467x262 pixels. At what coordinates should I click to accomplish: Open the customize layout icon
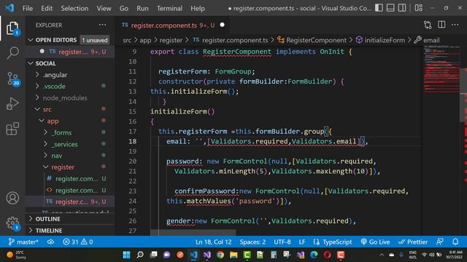418,8
